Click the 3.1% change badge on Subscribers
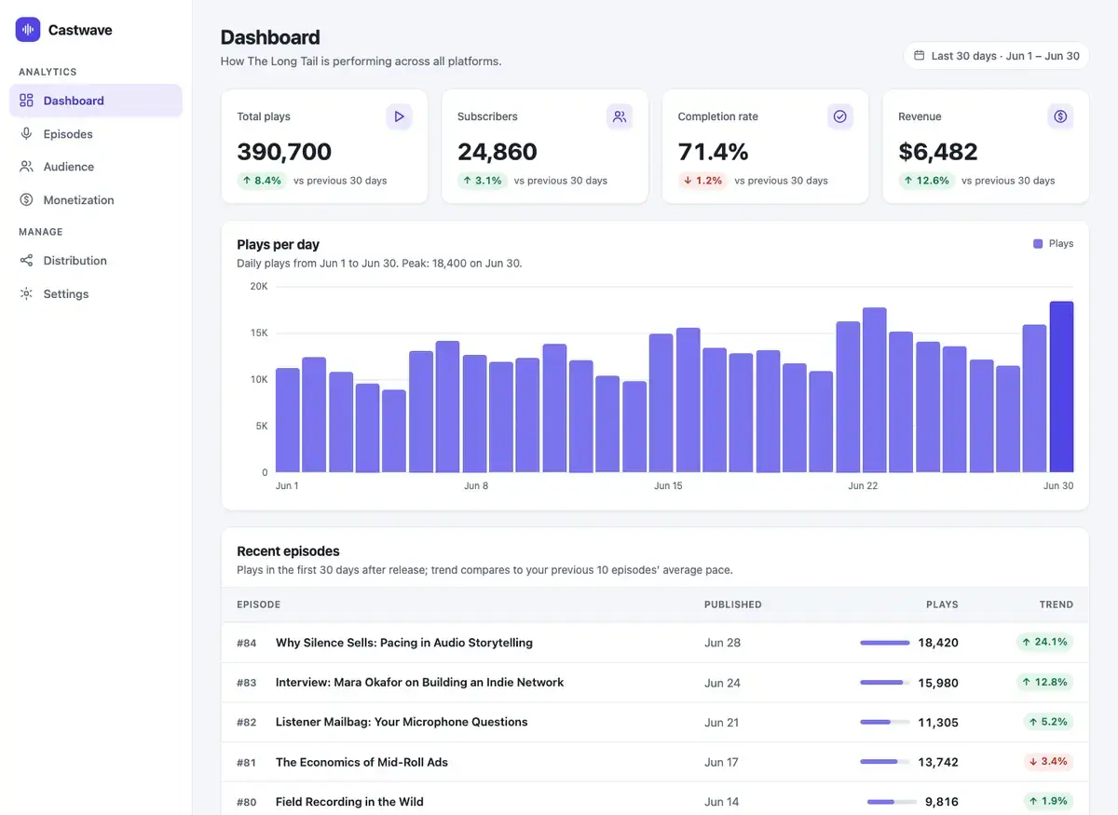Image resolution: width=1118 pixels, height=815 pixels. click(483, 181)
